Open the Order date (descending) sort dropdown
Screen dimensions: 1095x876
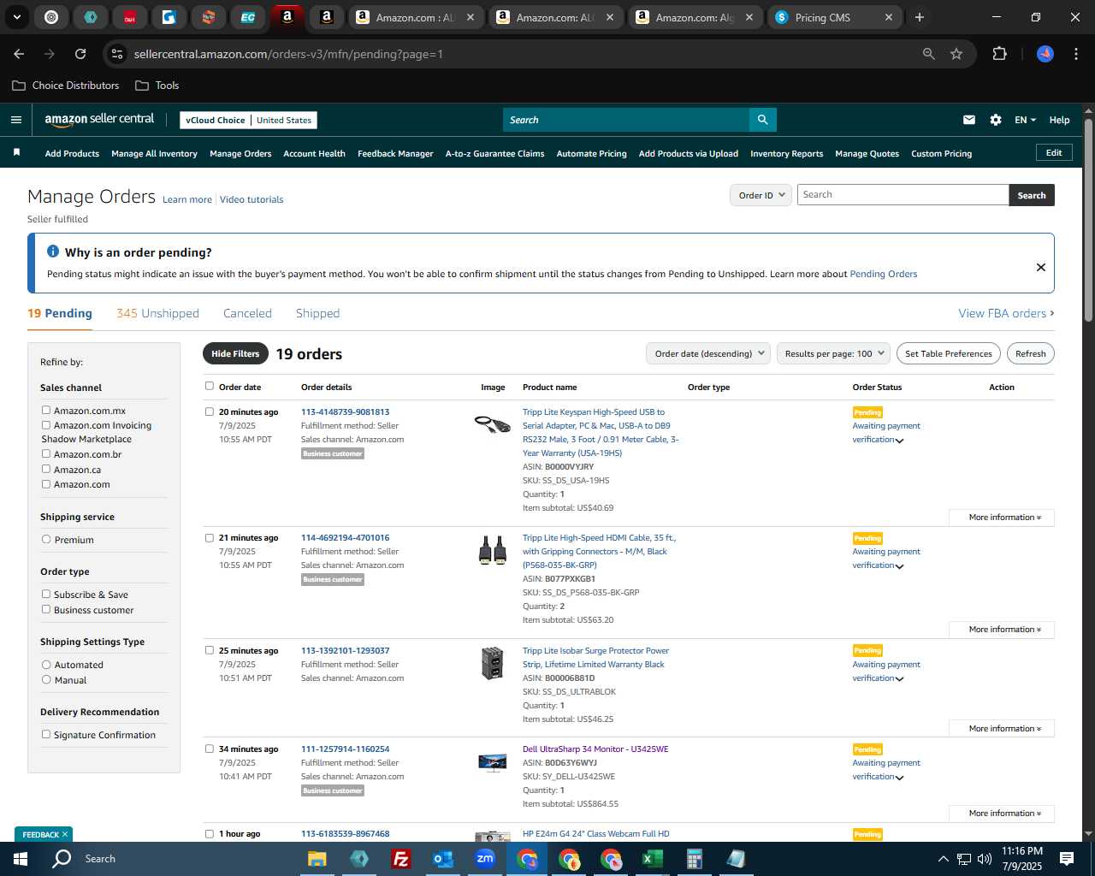(x=708, y=353)
